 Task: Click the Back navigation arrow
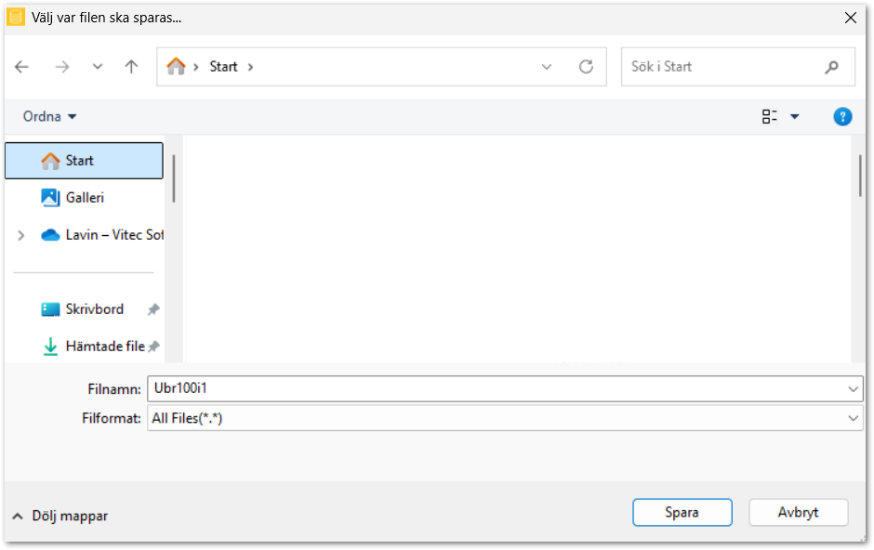click(22, 67)
